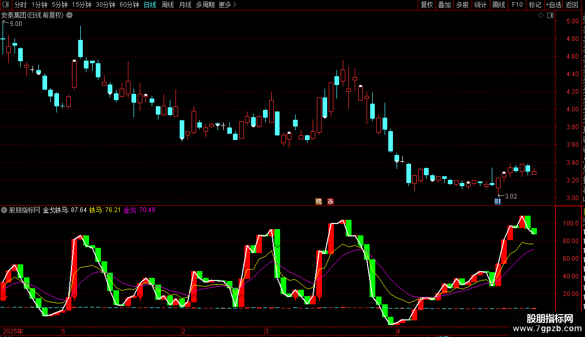Toggle 叠加 overlay option
The height and width of the screenshot is (337, 585).
point(444,5)
